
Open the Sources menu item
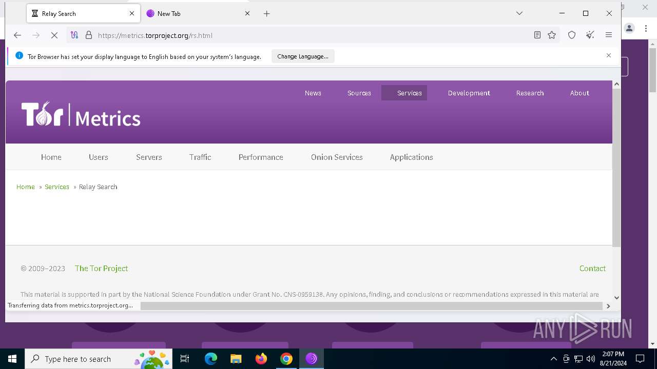359,93
